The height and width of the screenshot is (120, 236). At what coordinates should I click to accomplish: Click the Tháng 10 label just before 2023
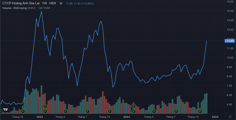pos(105,117)
